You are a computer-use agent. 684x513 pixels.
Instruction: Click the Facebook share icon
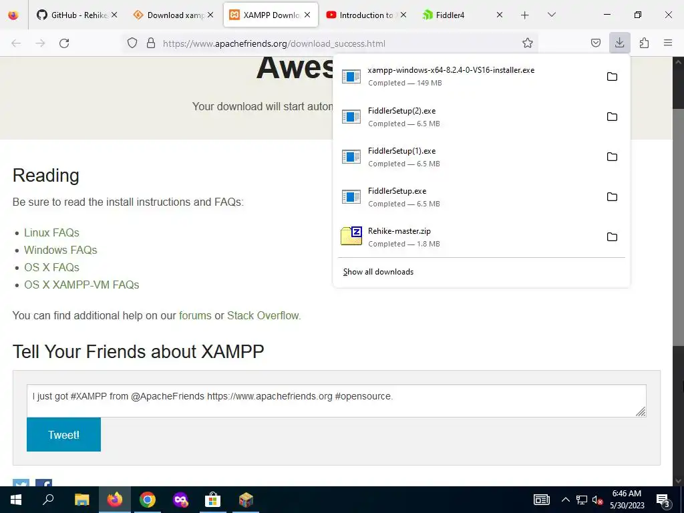(x=43, y=483)
